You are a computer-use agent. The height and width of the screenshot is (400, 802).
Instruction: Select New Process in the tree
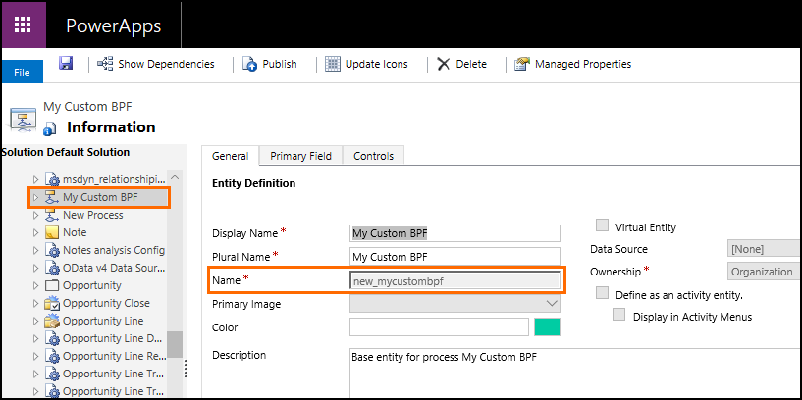coord(92,215)
